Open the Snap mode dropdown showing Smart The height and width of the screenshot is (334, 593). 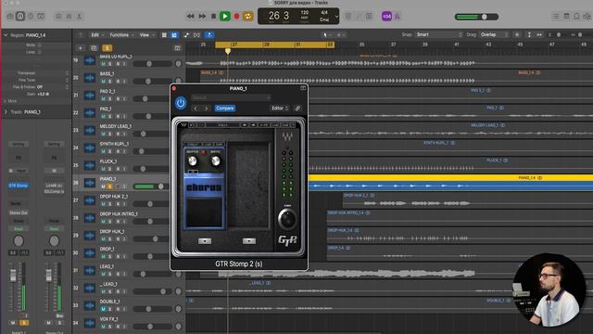[439, 34]
